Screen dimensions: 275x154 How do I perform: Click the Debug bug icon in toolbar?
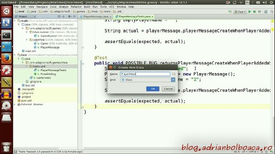(254, 12)
